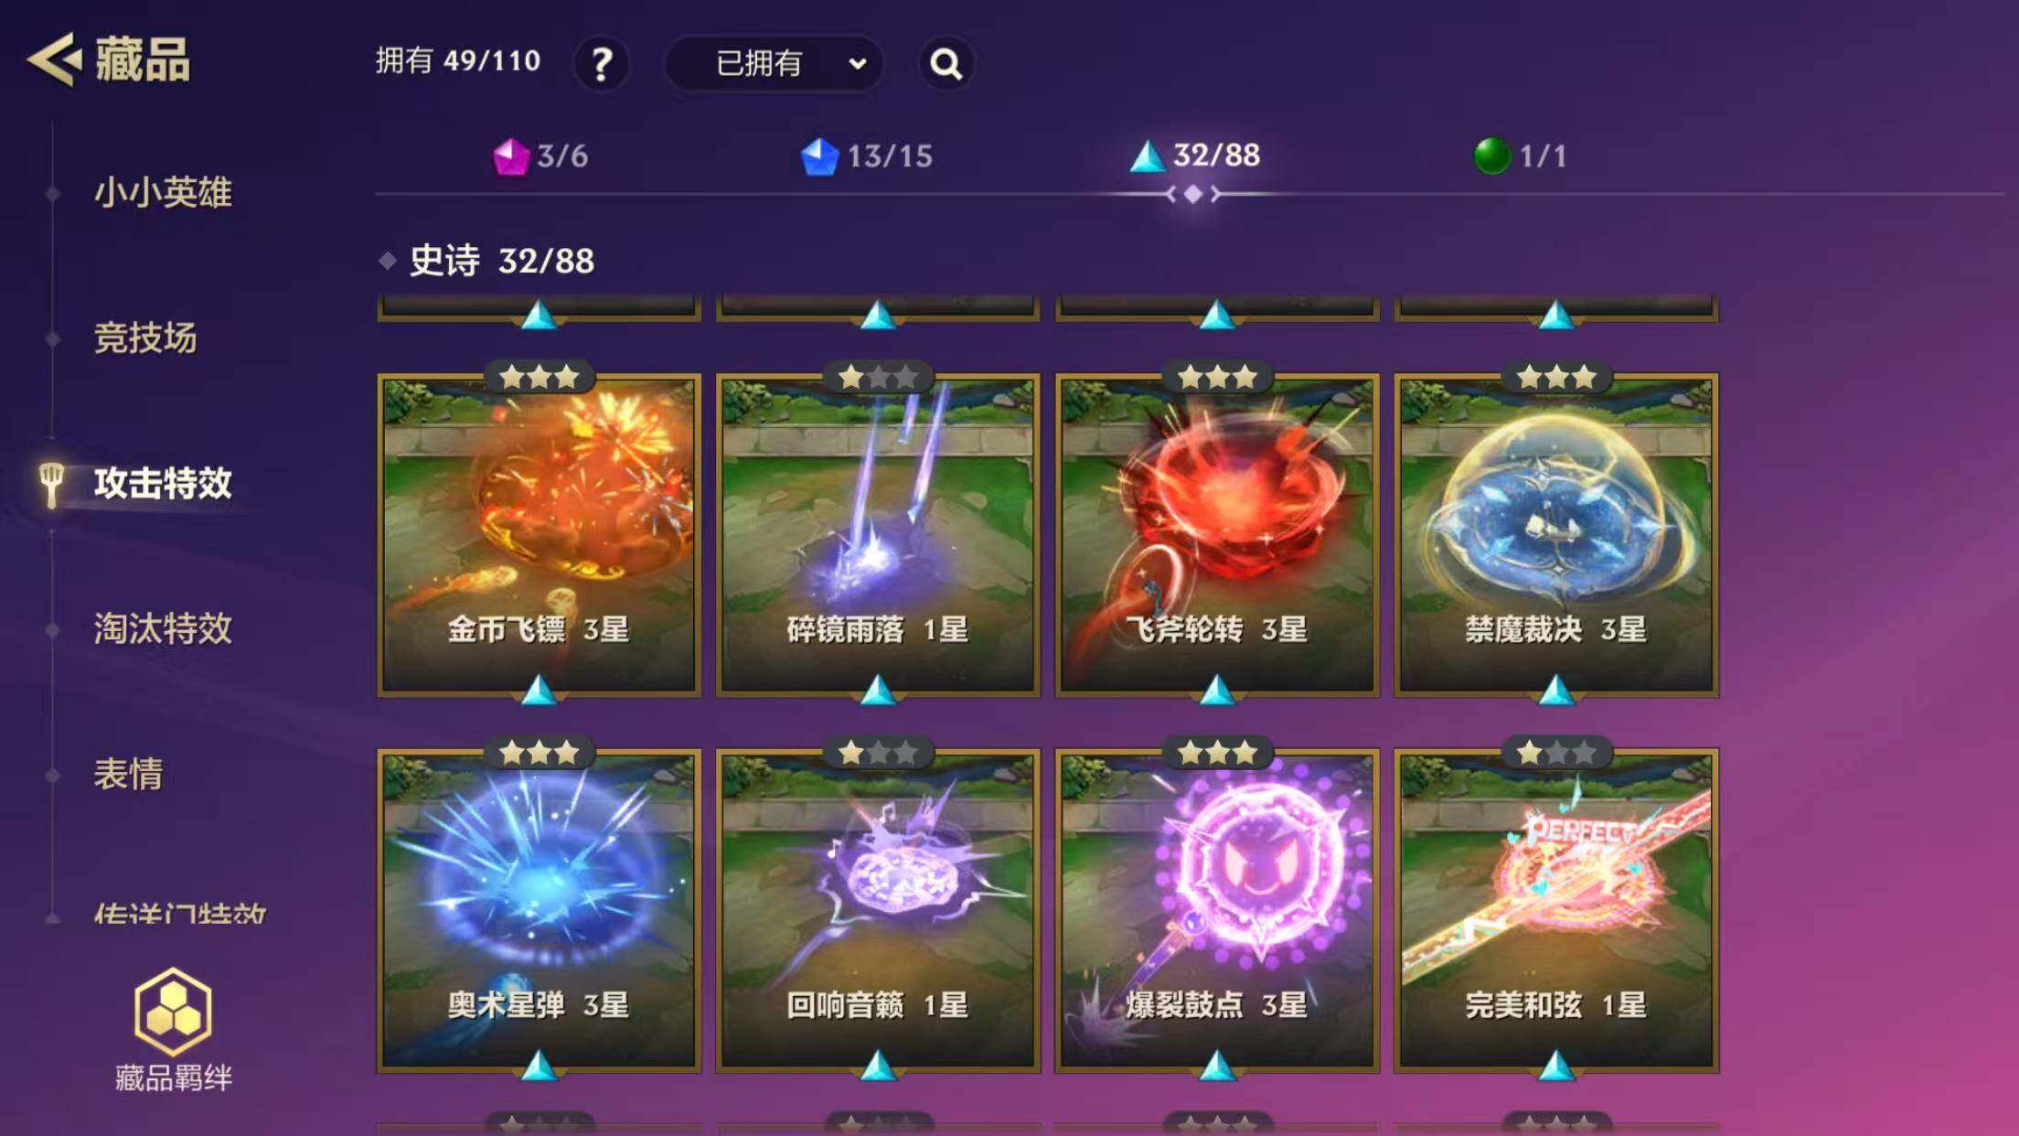This screenshot has width=2019, height=1136.
Task: Open the 淘汰特效 category
Action: tap(163, 628)
